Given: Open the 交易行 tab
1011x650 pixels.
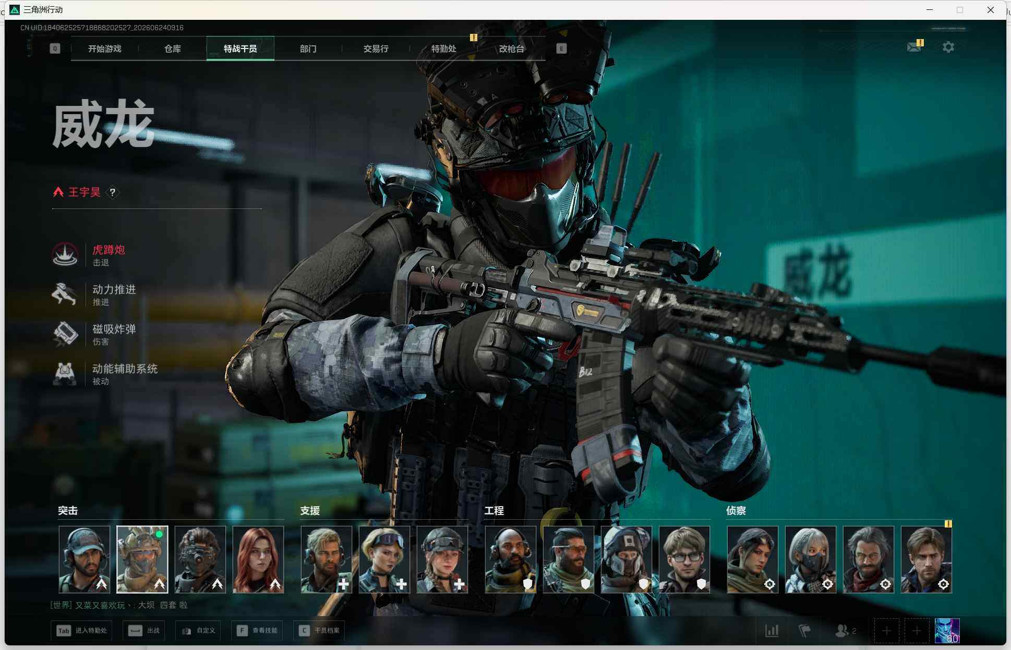Looking at the screenshot, I should click(x=376, y=48).
